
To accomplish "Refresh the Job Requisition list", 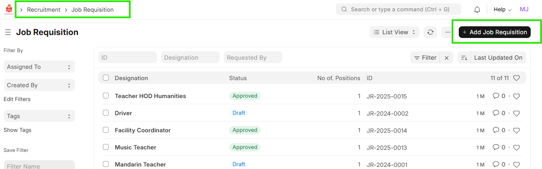I will tap(430, 32).
